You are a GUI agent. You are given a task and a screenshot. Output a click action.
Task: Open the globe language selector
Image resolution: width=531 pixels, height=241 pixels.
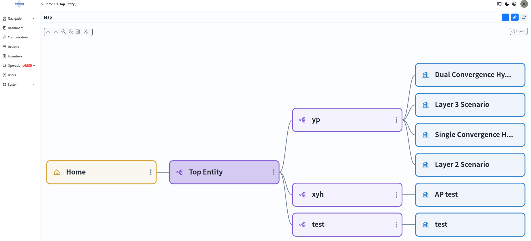[x=514, y=4]
